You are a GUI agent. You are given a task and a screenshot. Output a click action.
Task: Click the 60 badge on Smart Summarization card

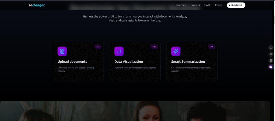tap(212, 47)
